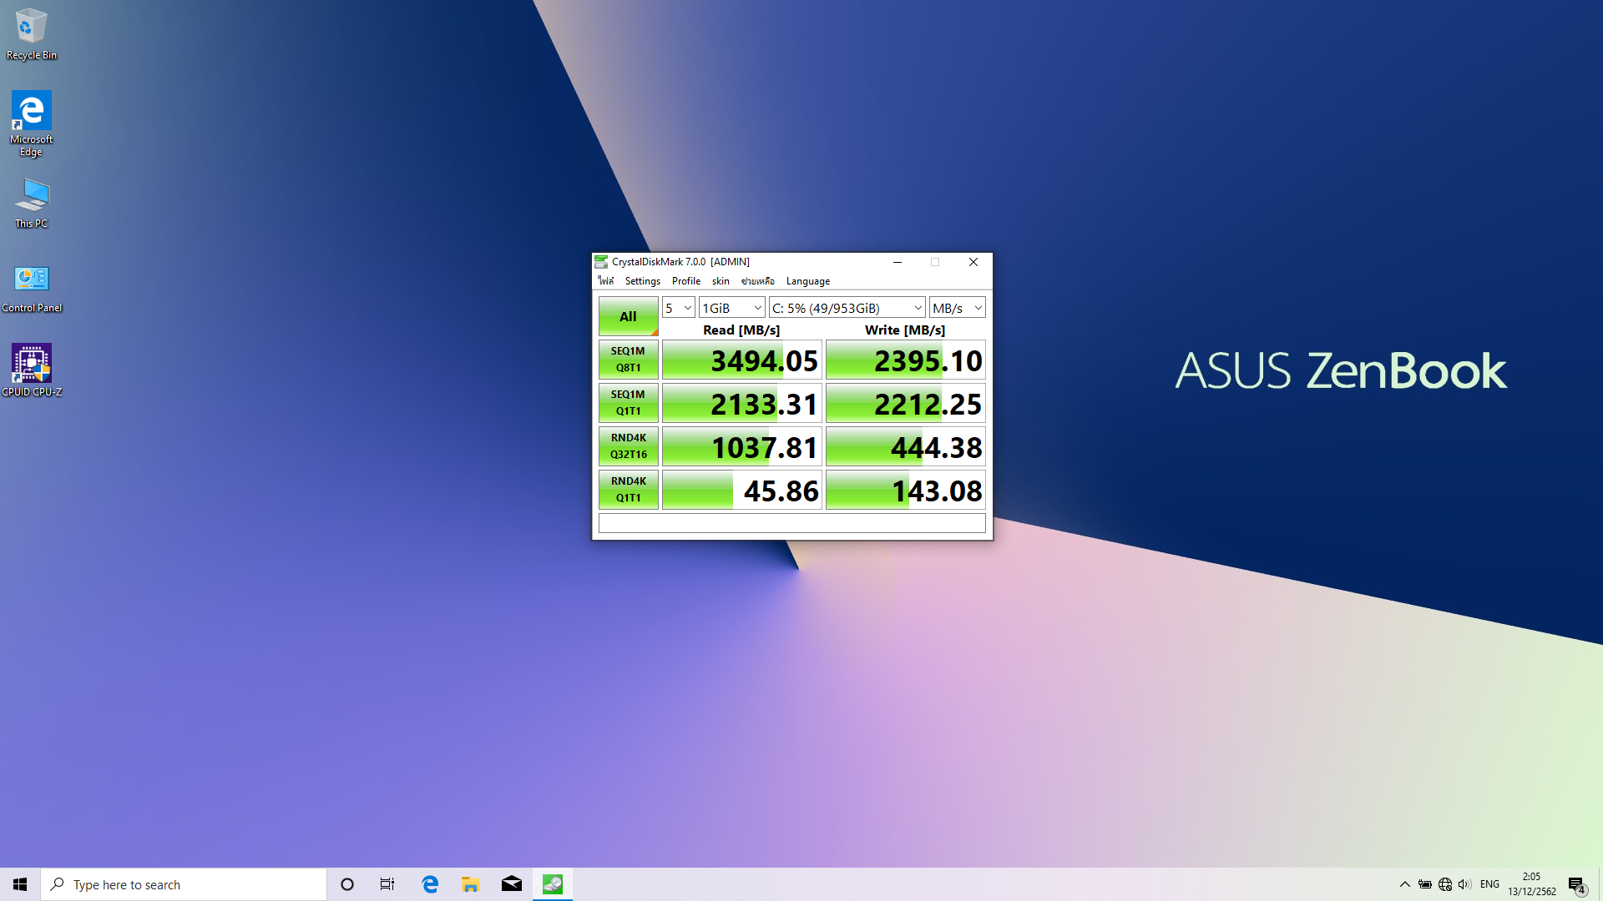Open This PC desktop icon
The width and height of the screenshot is (1603, 901).
click(32, 203)
